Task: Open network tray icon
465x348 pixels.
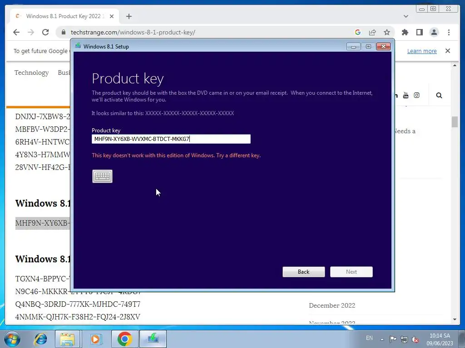Action: click(x=404, y=339)
